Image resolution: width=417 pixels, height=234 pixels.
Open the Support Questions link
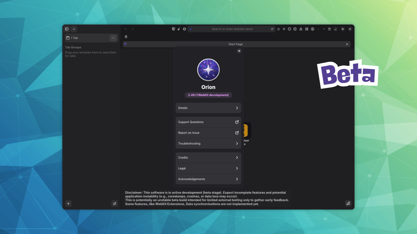tap(208, 122)
